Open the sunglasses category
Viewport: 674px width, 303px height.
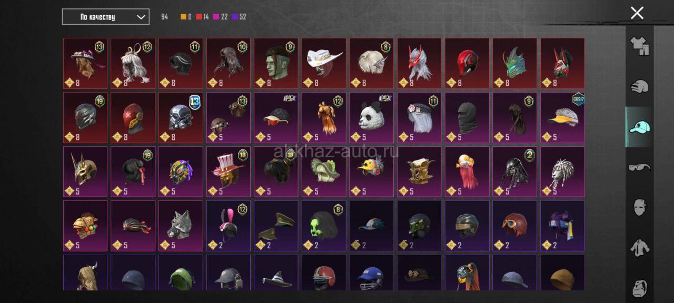coord(639,167)
